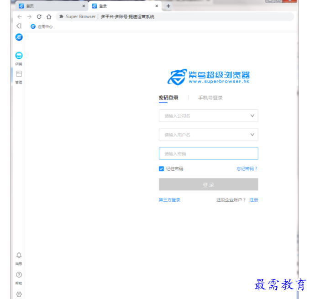Collapse the sidebar with the arrow icon
The width and height of the screenshot is (310, 299).
tap(19, 26)
